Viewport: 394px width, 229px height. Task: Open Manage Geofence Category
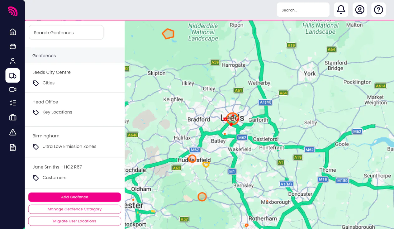(74, 209)
